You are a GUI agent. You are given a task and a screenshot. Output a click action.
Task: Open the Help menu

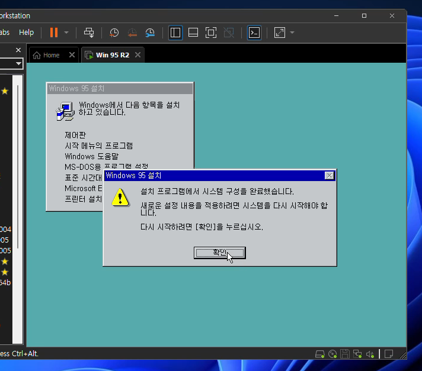tap(26, 32)
